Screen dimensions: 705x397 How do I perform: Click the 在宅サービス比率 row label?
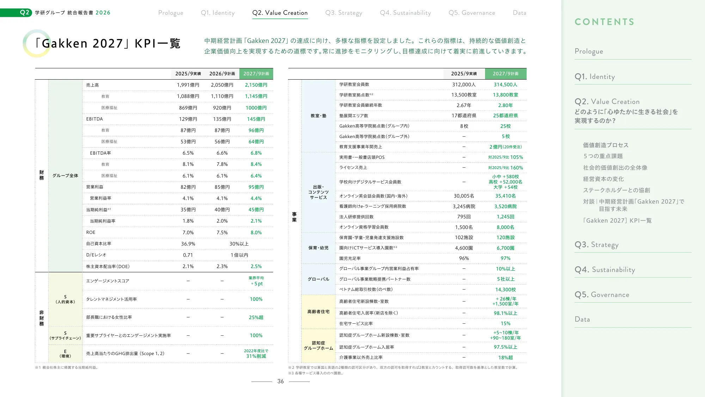(356, 324)
